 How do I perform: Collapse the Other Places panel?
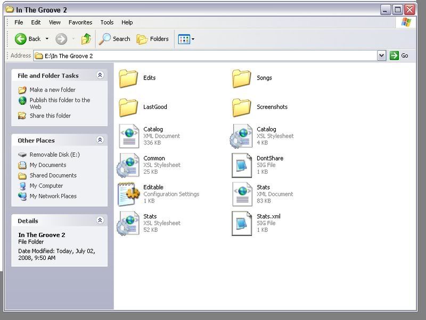pyautogui.click(x=100, y=140)
